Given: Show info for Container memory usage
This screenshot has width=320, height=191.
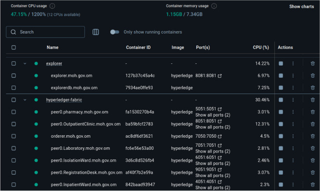Looking at the screenshot, I should point(214,6).
